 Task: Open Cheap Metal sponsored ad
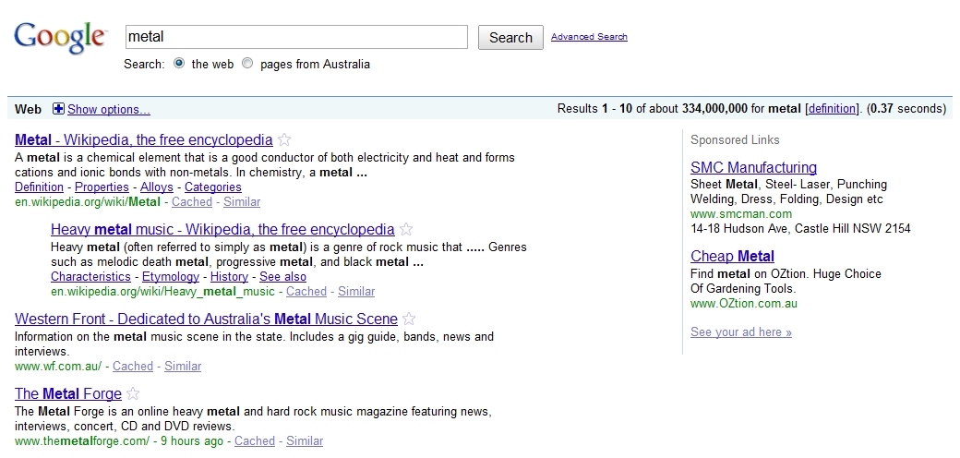pyautogui.click(x=732, y=257)
